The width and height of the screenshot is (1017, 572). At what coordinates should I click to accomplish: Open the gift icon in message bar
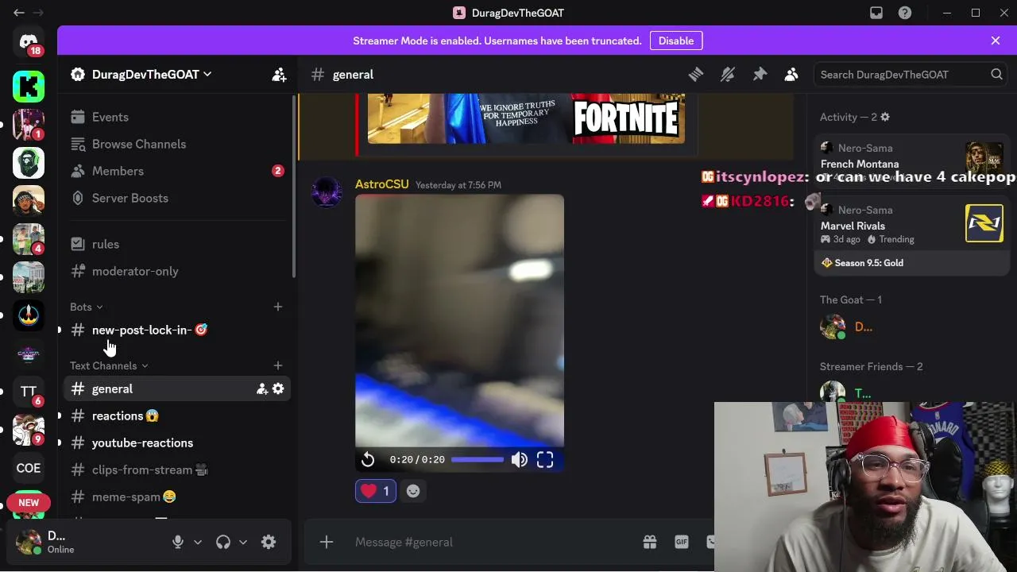pos(650,542)
